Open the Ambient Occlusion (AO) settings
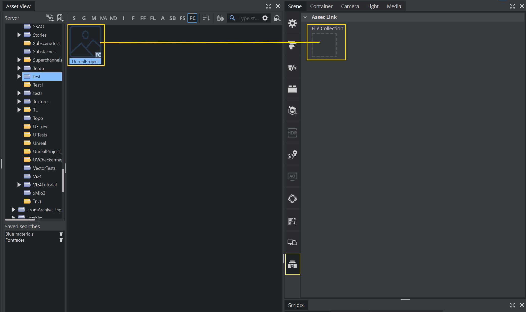This screenshot has height=312, width=526. tap(292, 176)
